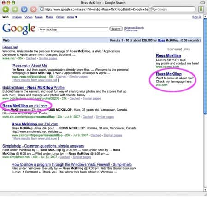Switch to the Video tab

click(29, 17)
